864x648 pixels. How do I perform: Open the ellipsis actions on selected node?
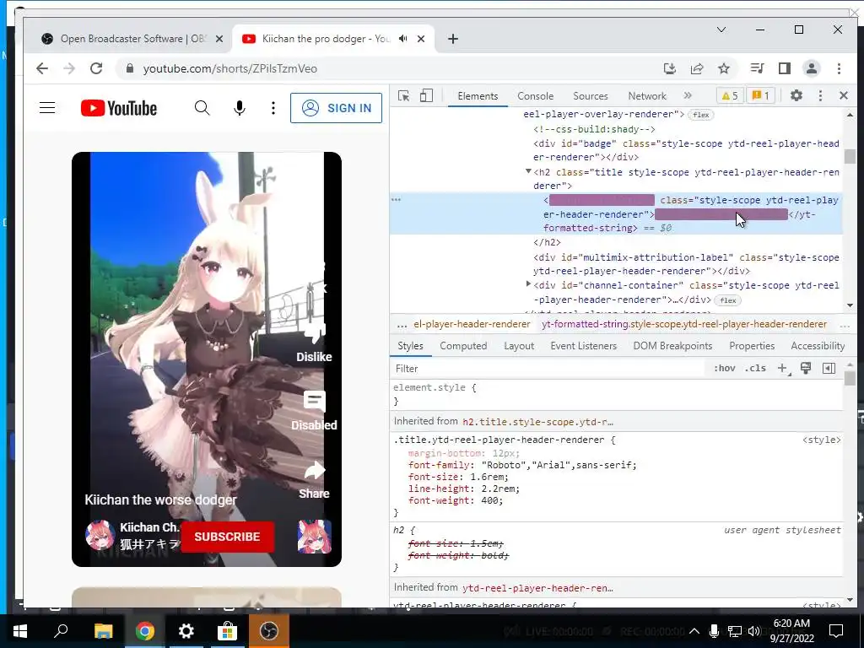(x=397, y=199)
